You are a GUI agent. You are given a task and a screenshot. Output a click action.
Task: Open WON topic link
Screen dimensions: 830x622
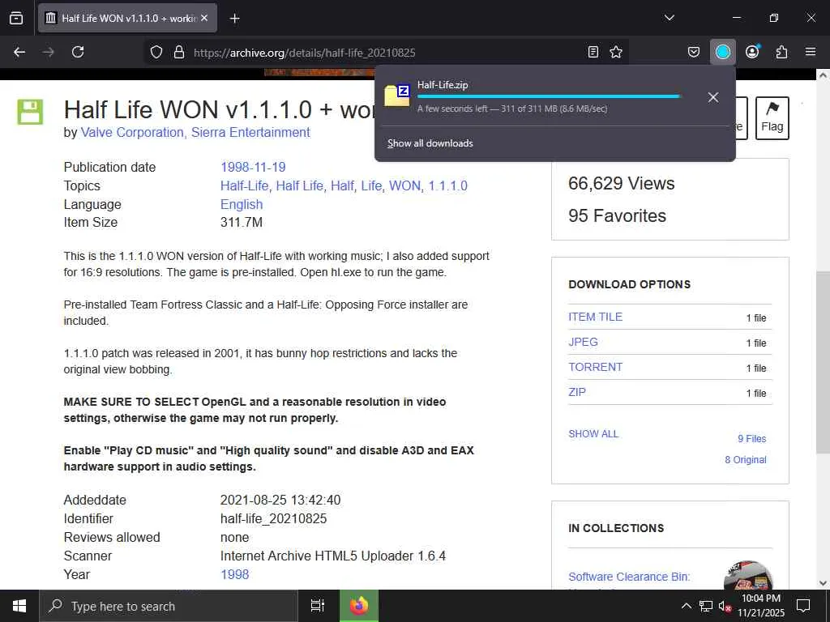tap(404, 185)
